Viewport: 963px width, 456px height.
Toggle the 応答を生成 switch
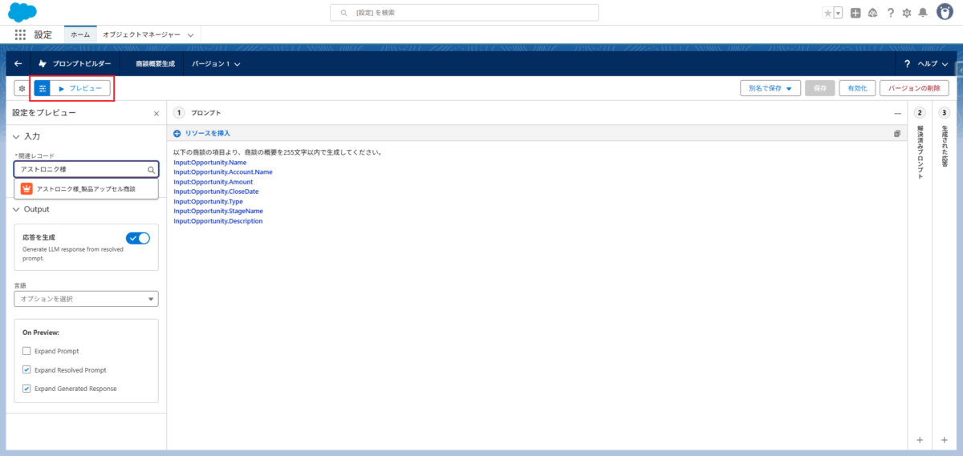pos(137,238)
